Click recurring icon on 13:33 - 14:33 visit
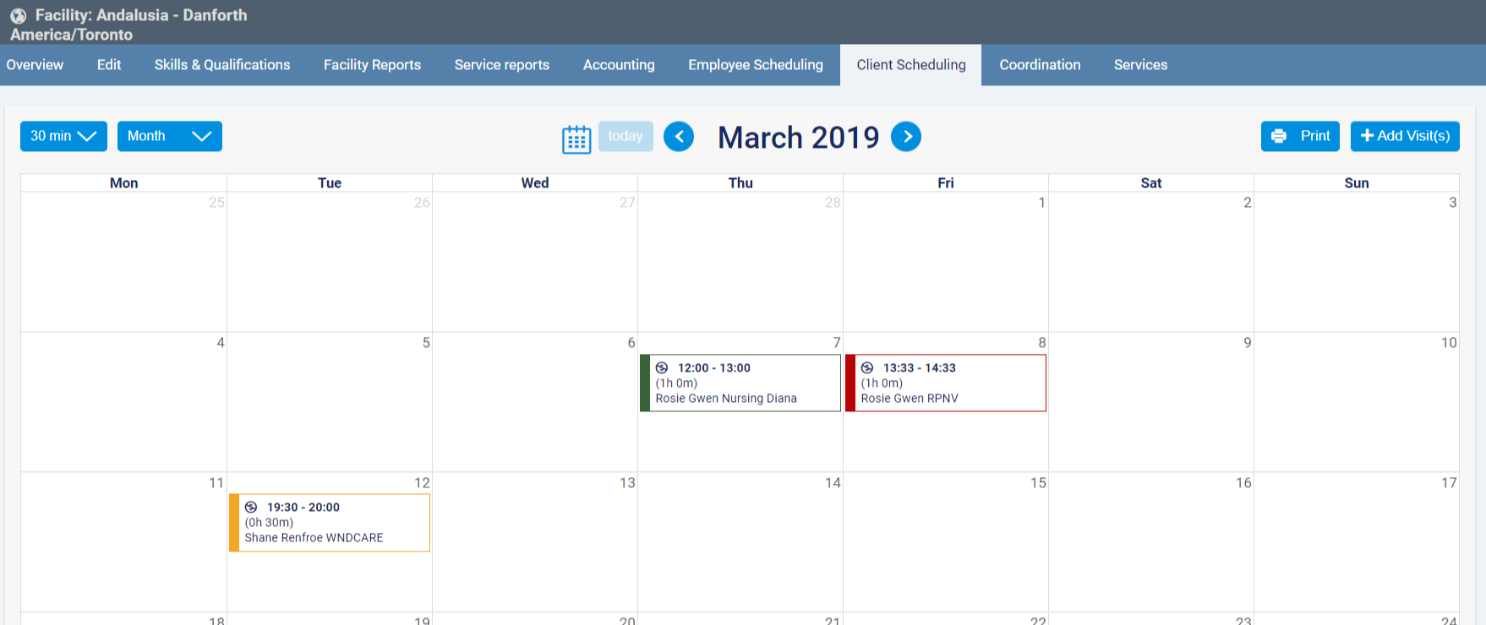The image size is (1486, 625). click(x=867, y=367)
